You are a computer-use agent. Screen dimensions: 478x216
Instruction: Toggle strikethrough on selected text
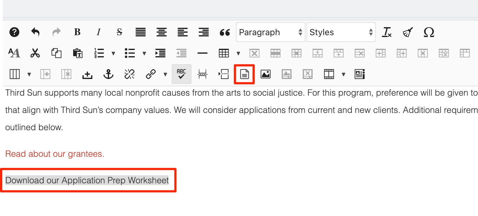coord(119,32)
